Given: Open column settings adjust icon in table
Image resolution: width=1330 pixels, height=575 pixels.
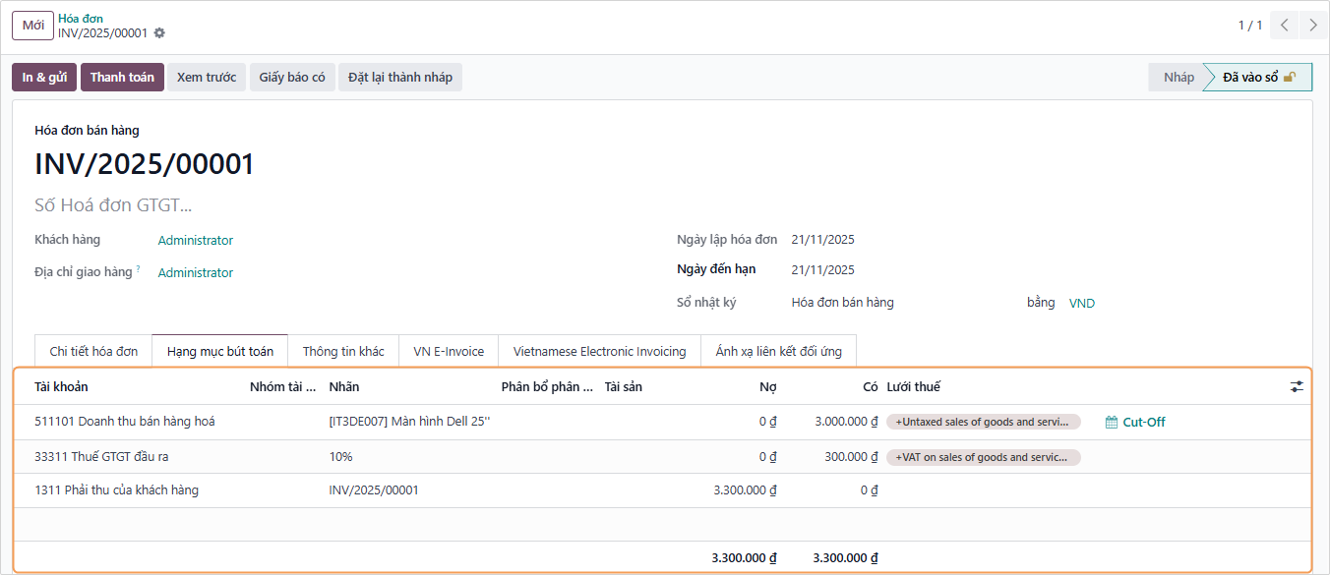Looking at the screenshot, I should 1297,387.
